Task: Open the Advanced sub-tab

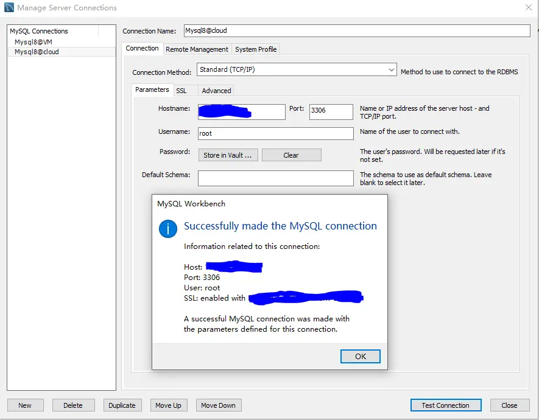Action: pos(216,91)
